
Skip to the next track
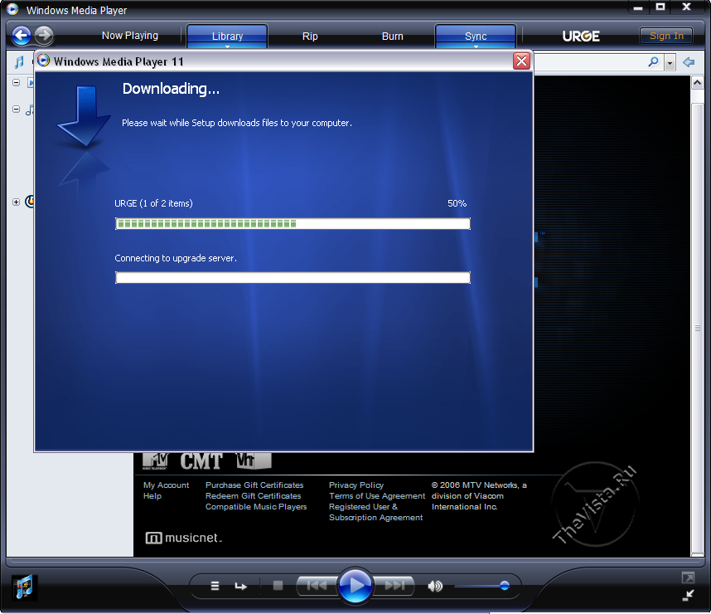[x=395, y=586]
